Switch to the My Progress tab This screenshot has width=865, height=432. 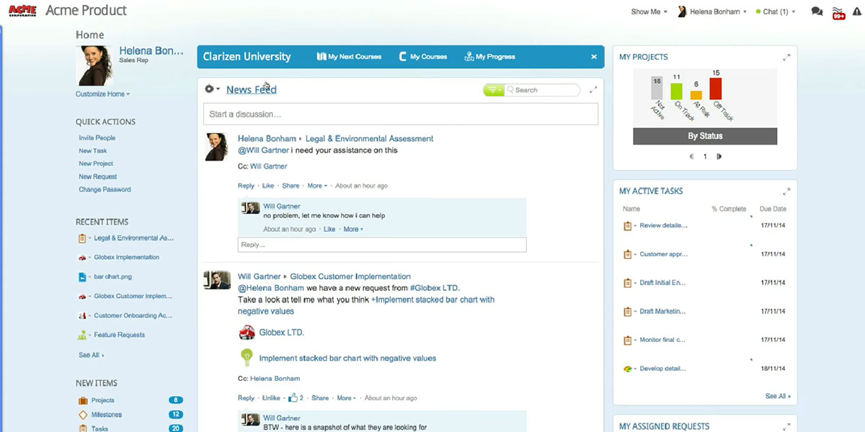pyautogui.click(x=490, y=57)
